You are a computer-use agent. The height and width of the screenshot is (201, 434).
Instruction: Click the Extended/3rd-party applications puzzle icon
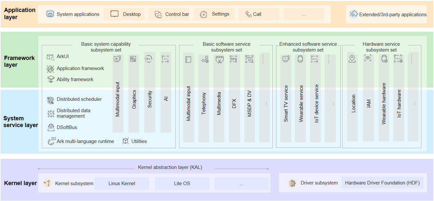click(x=354, y=14)
